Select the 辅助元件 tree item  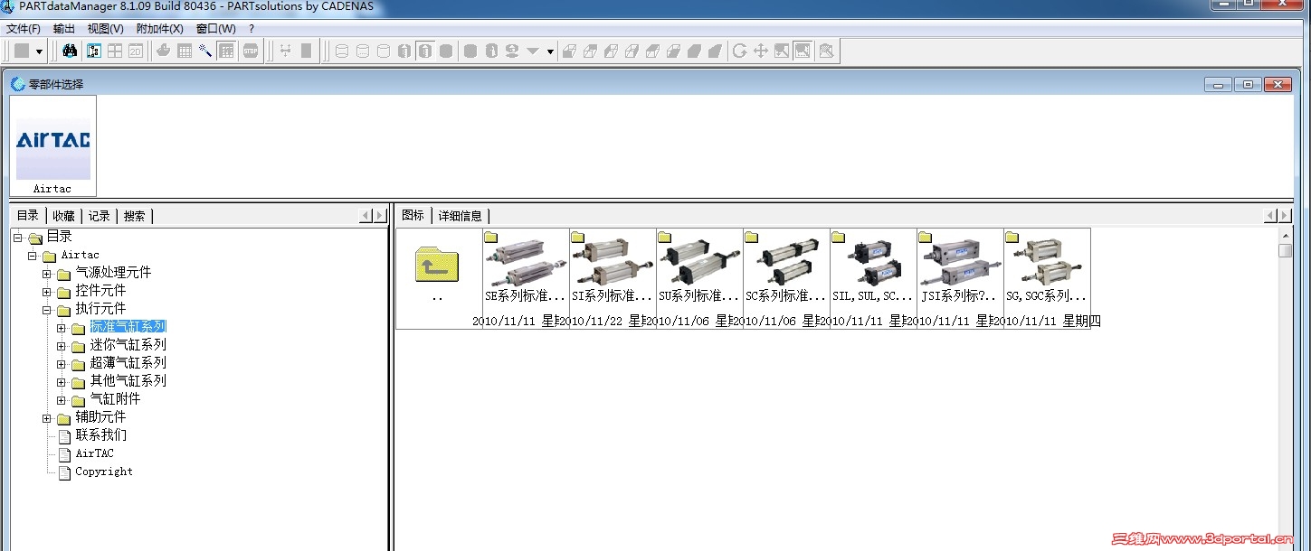coord(100,417)
